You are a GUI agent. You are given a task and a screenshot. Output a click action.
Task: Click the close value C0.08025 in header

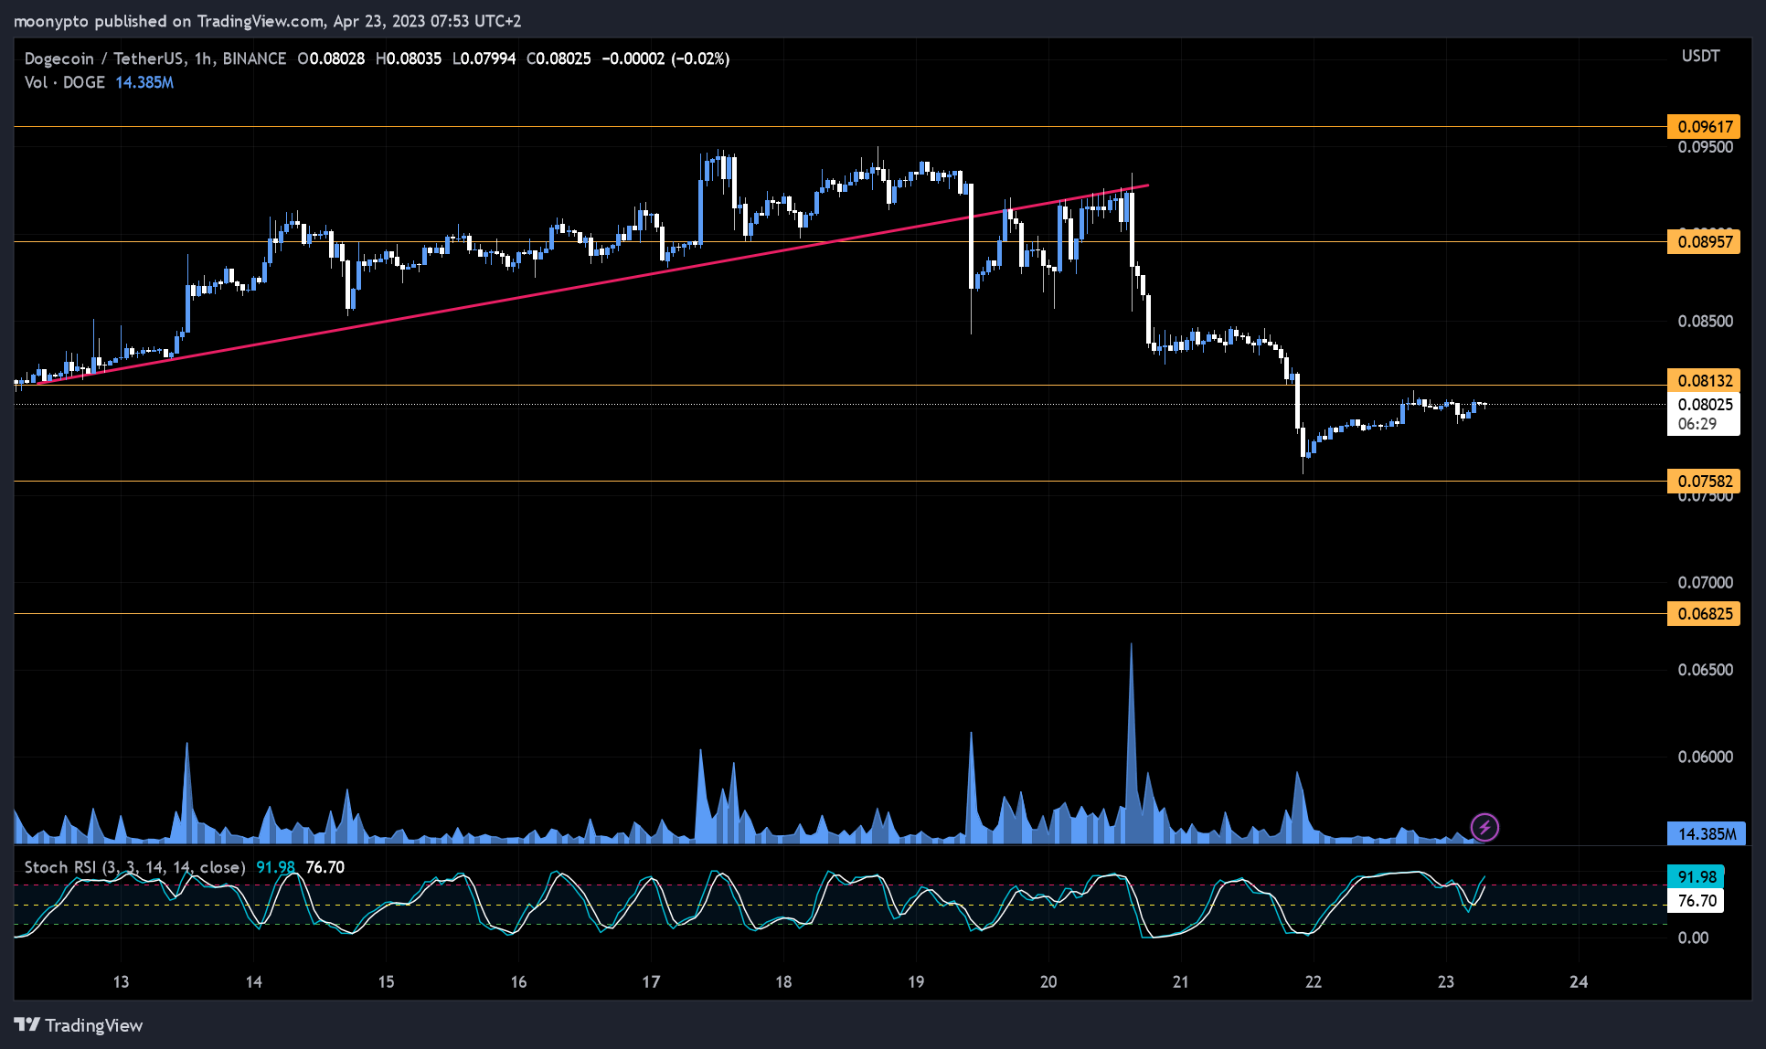[x=559, y=58]
